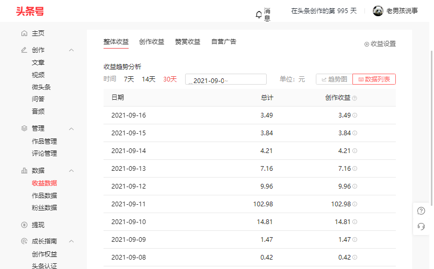Screen dimensions: 434x269
Task: Open 评论管理 in sidebar
Action: point(44,154)
